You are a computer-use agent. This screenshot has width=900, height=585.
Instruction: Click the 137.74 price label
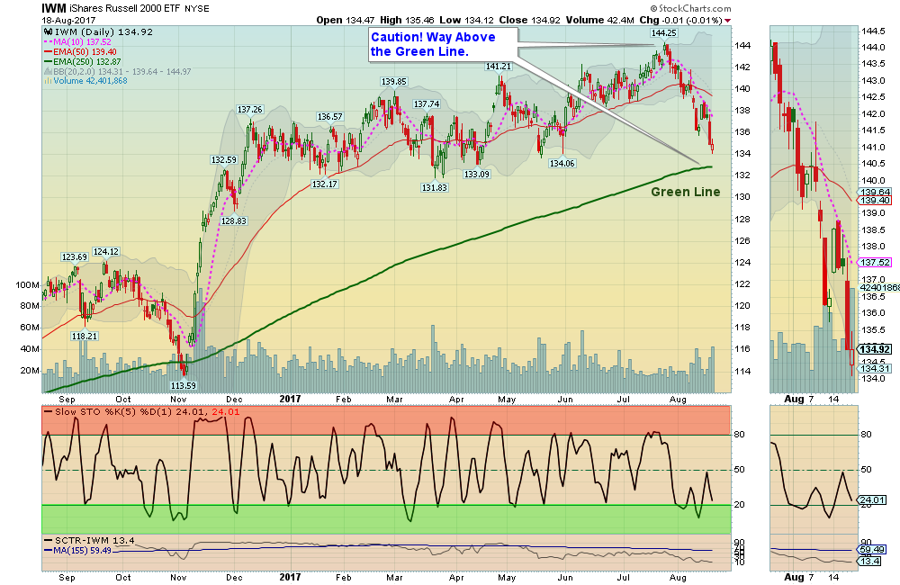tap(427, 103)
